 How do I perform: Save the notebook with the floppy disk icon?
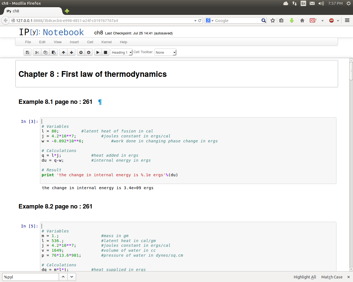coord(27,52)
